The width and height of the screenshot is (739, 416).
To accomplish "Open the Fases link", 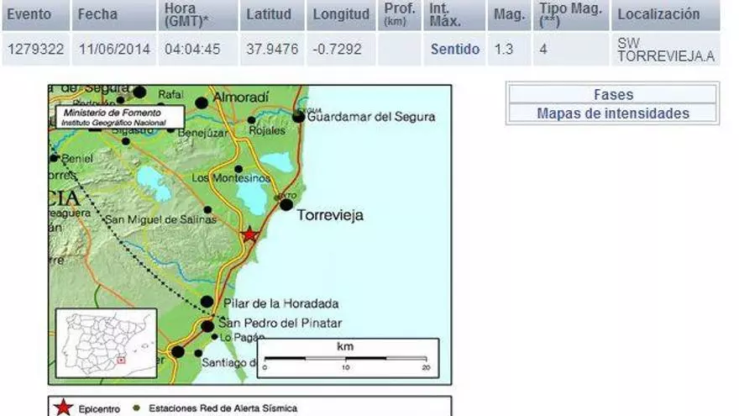I will click(612, 95).
